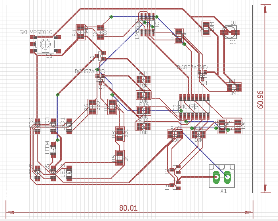Image resolution: width=278 pixels, height=221 pixels.
Task: Click the R8 330 resistor
Action: (x=119, y=134)
